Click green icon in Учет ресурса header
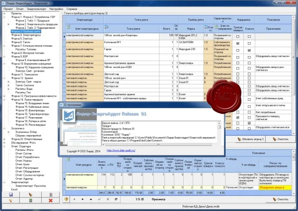The image size is (298, 211). pos(68,159)
